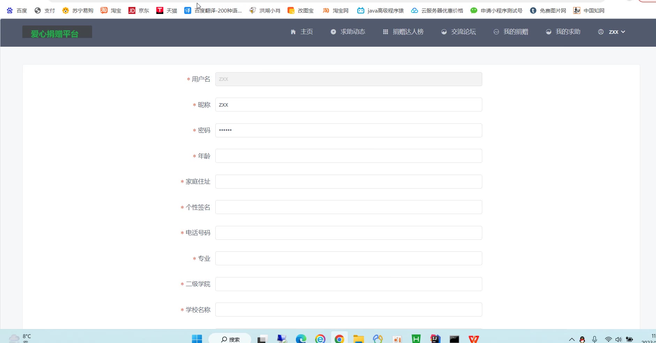Click the 爱心捐赠平台 logo
The width and height of the screenshot is (656, 343).
[57, 32]
